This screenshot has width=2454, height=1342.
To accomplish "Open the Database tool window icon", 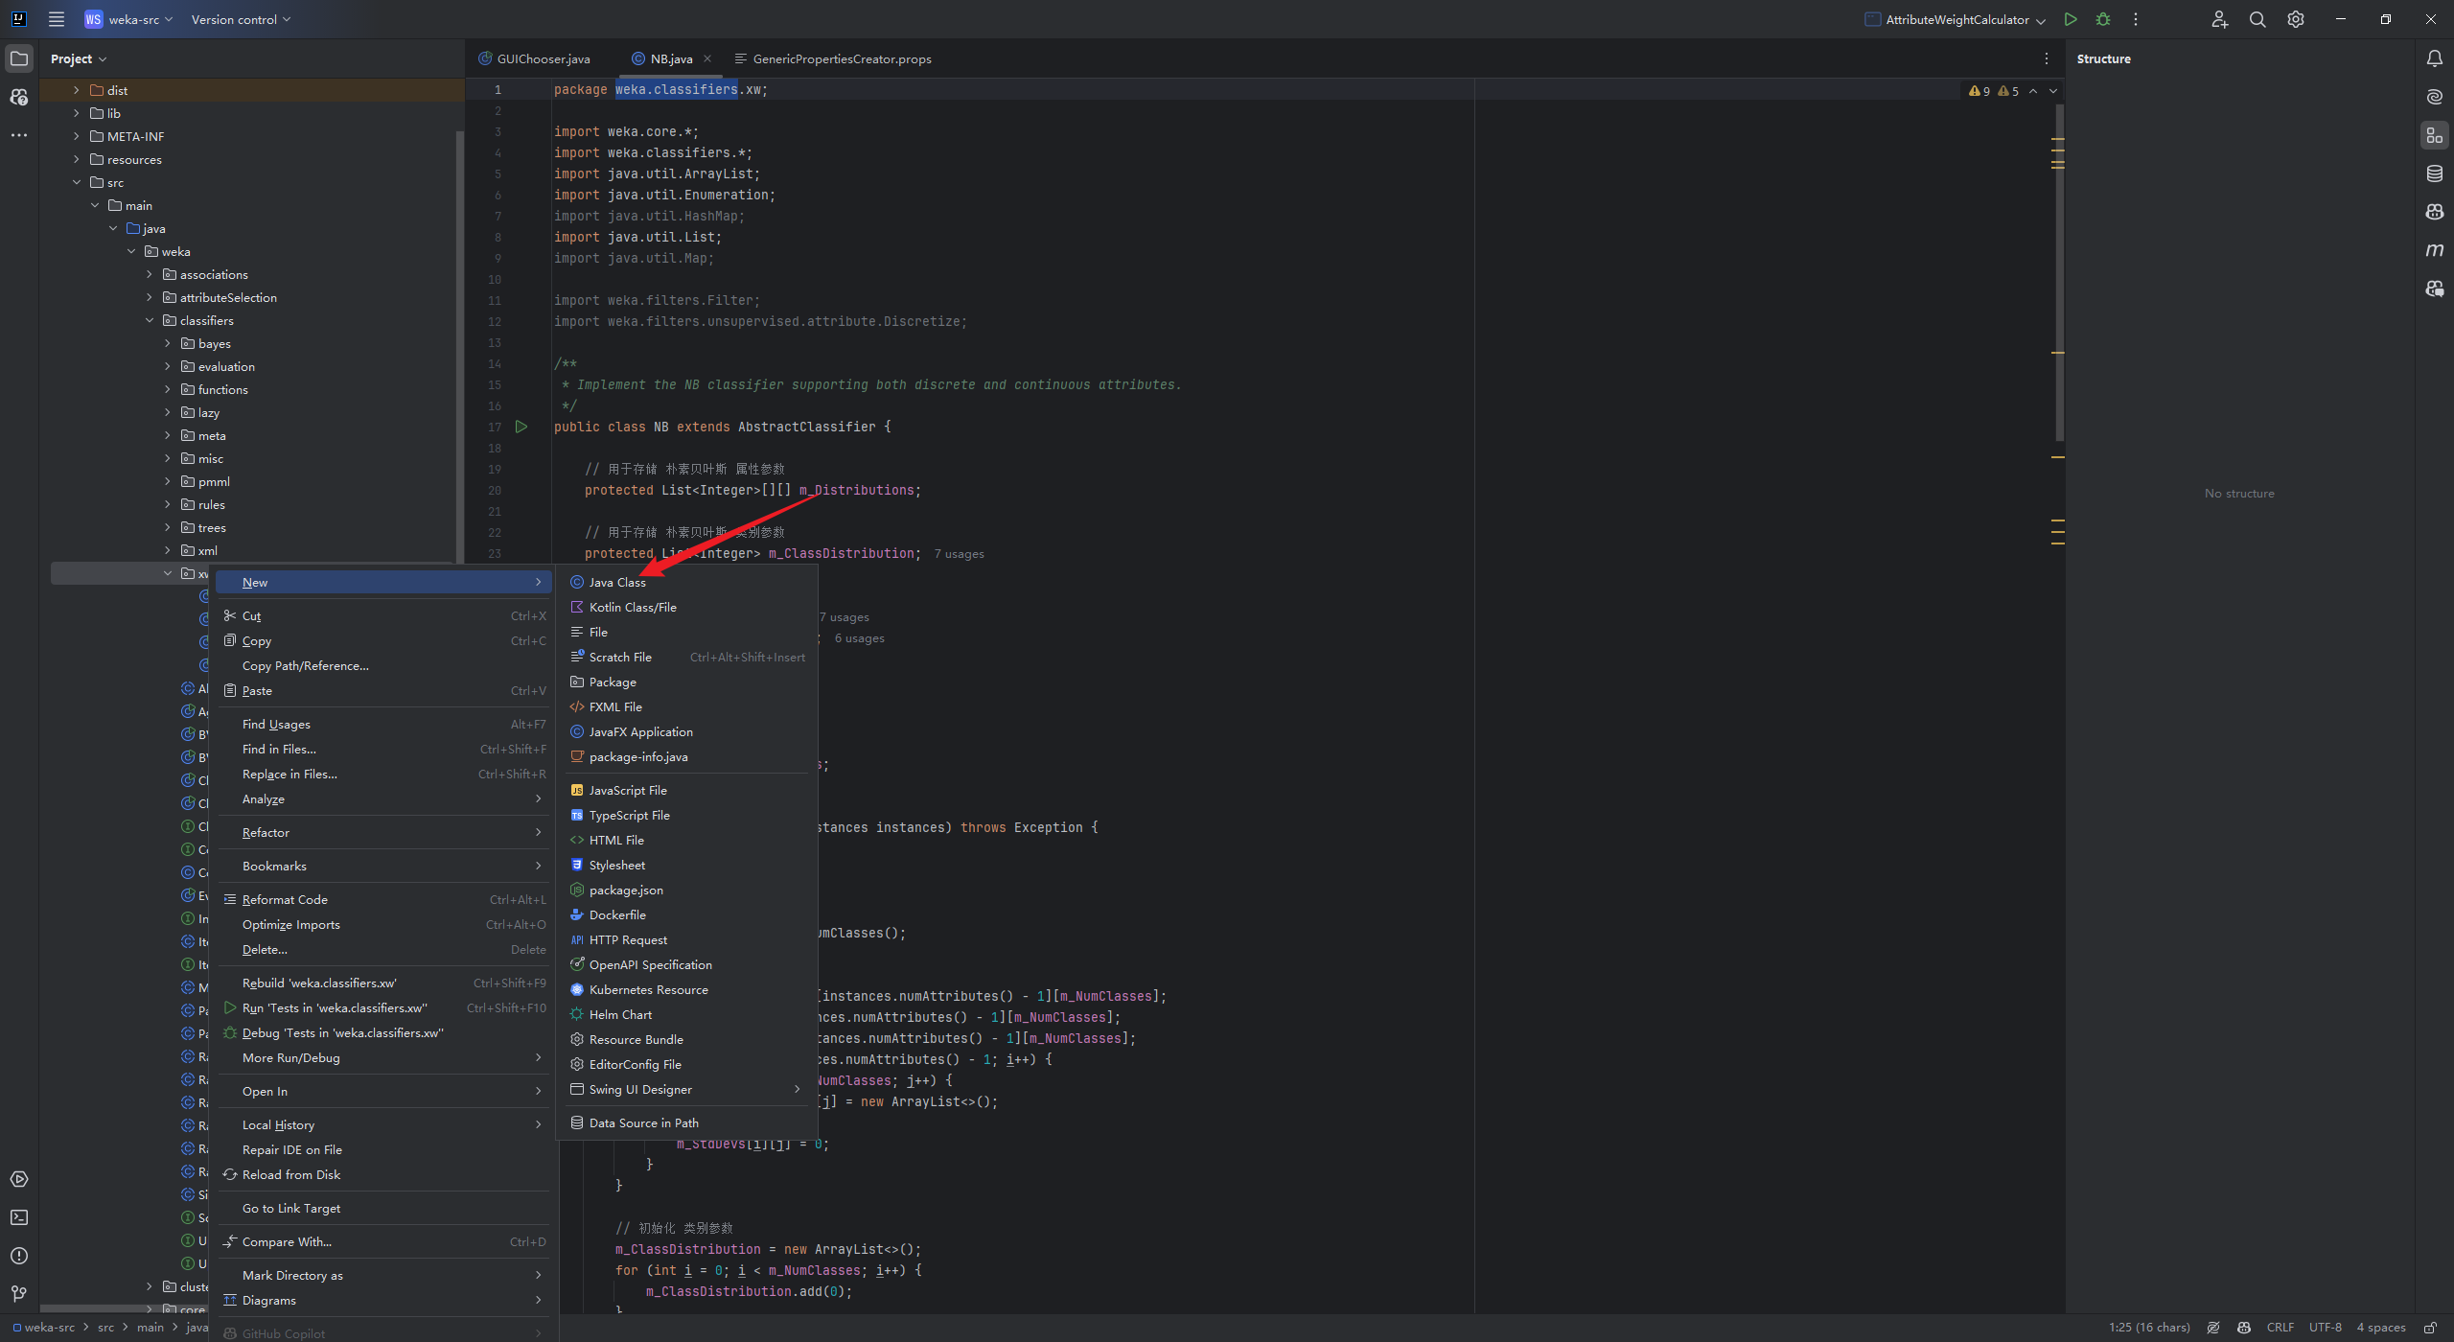I will 2435,174.
